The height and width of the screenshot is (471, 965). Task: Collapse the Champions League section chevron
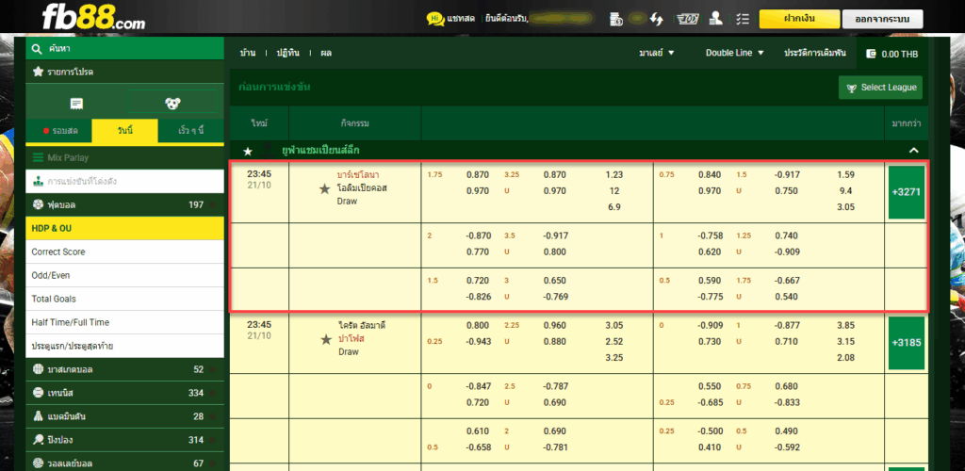tap(914, 151)
